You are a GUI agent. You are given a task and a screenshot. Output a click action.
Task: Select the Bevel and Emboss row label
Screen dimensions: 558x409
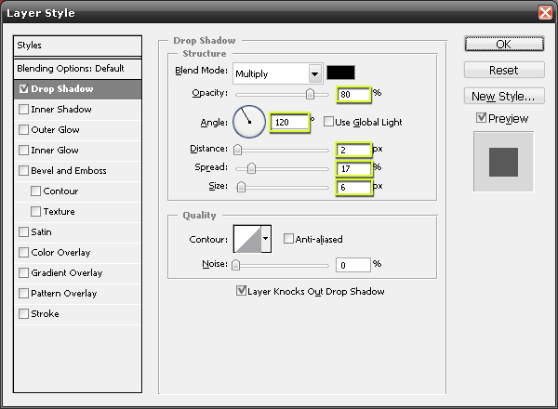click(69, 171)
